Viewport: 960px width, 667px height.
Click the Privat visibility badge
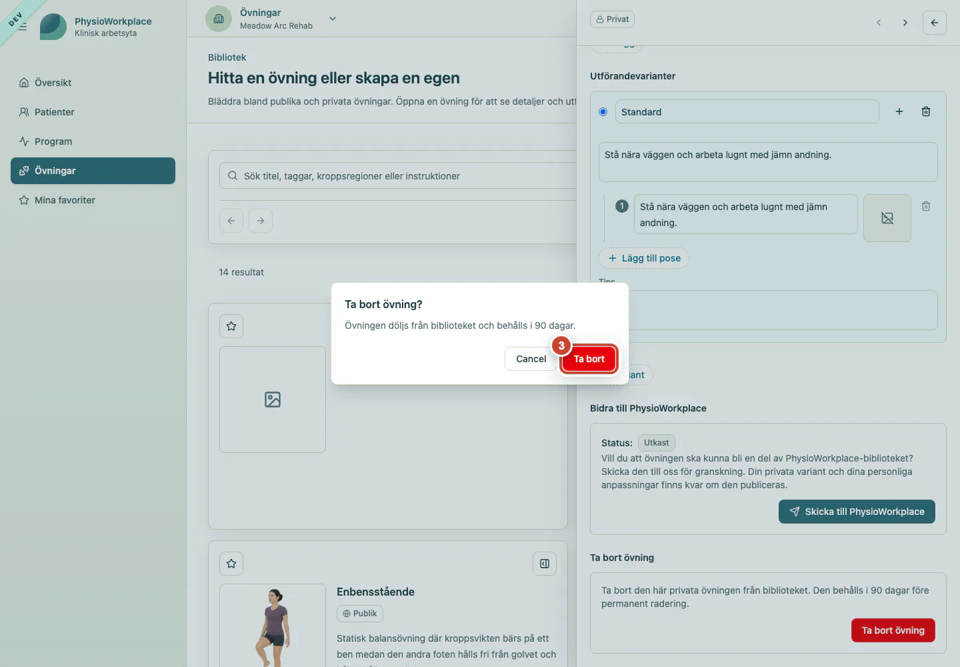coord(612,19)
